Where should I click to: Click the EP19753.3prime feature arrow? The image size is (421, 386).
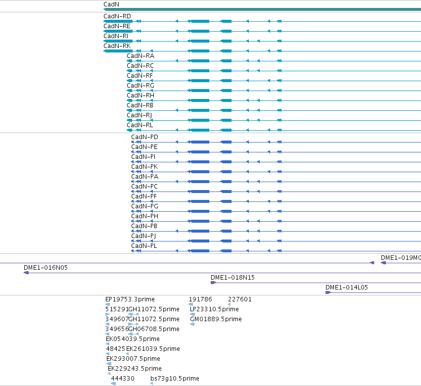pyautogui.click(x=108, y=304)
